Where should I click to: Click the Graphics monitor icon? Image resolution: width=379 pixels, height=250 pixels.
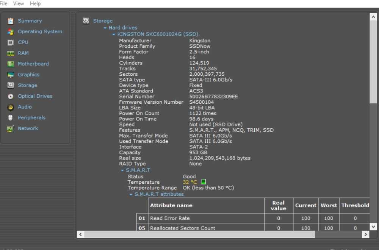(x=10, y=75)
